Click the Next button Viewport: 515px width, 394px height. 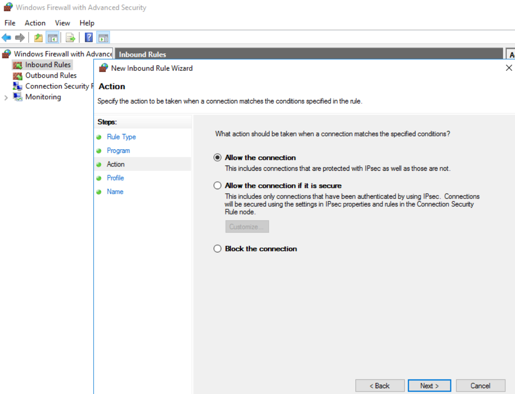[x=429, y=386]
